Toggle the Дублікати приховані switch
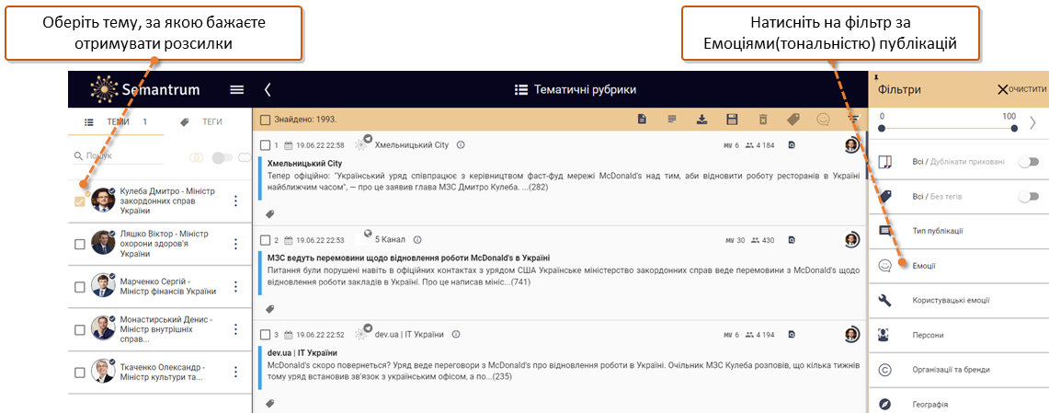Viewport: 1049px width, 413px height. coord(1029,162)
